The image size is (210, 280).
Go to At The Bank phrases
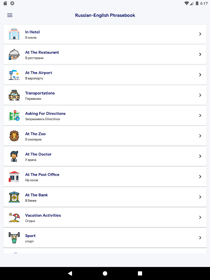point(105,197)
